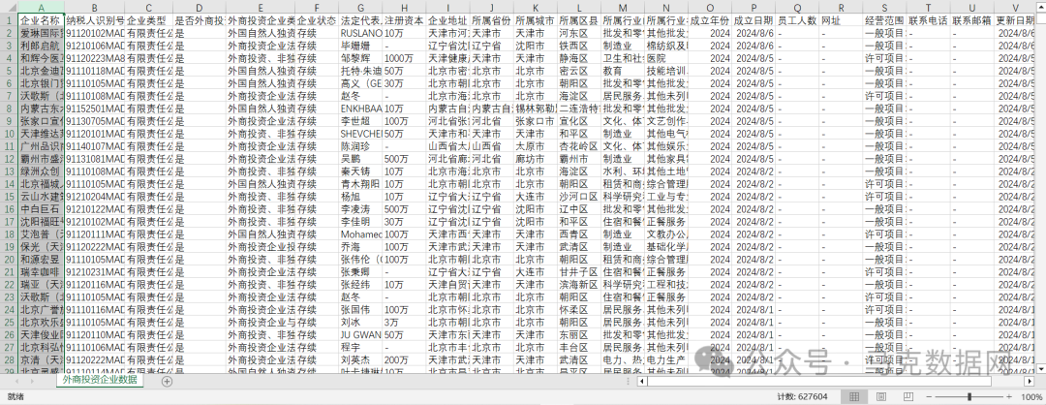1046x405 pixels.
Task: Select the row 1 header
Action: click(x=9, y=20)
